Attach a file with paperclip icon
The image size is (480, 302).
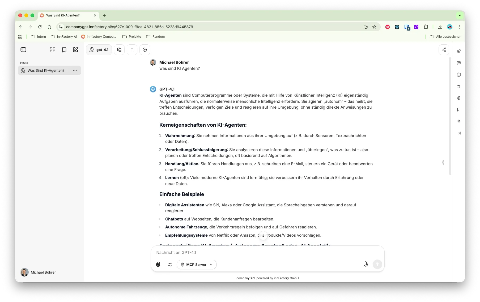(x=158, y=264)
